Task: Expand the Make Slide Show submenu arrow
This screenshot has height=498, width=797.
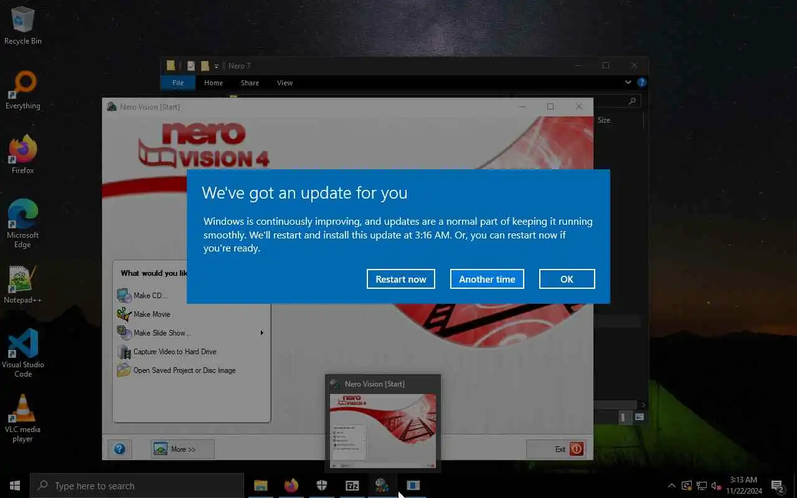Action: [x=262, y=333]
